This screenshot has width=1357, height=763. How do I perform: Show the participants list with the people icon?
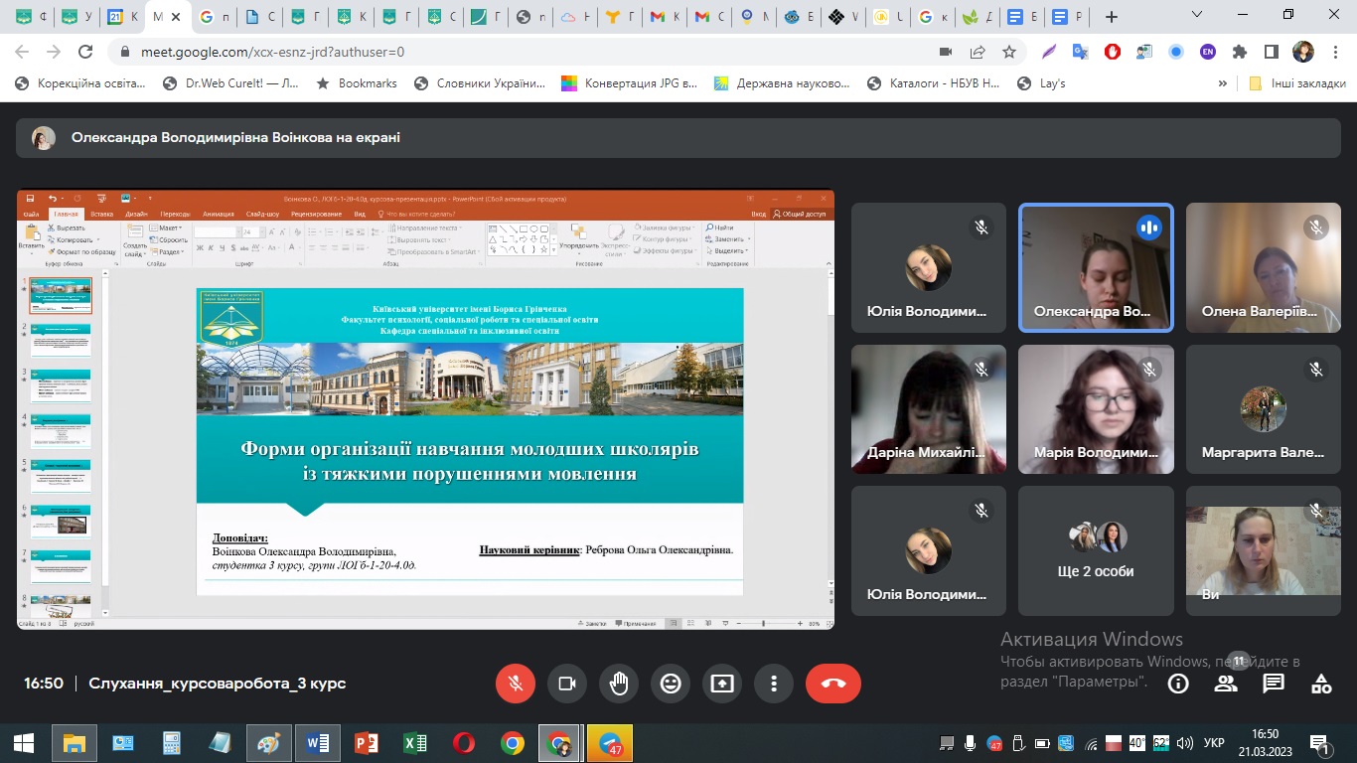pyautogui.click(x=1226, y=684)
